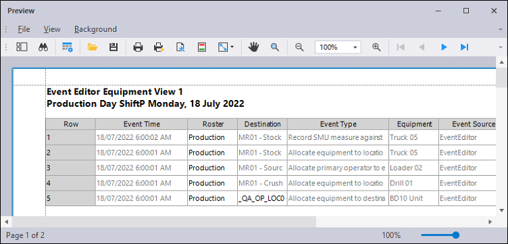Click the EventEditor source cell in row 2
The image size is (508, 244).
click(468, 153)
